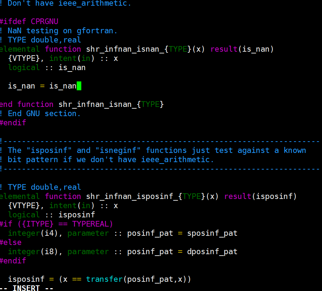Click '{VTYPE}, intent(in) :: x' under isnan function
The image size is (322, 291).
[63, 59]
